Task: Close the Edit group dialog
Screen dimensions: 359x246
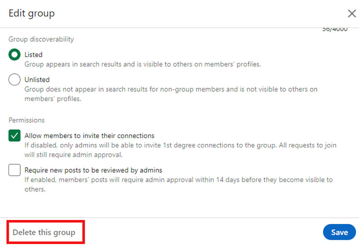Action: (x=352, y=13)
